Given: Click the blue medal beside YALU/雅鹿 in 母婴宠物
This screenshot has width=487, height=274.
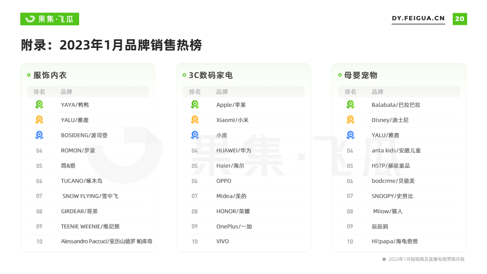Looking at the screenshot, I should tap(350, 135).
